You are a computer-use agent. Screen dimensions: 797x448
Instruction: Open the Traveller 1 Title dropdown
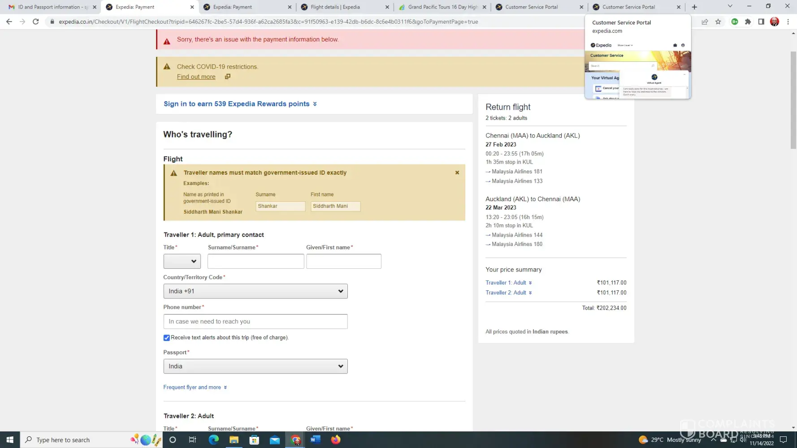pyautogui.click(x=182, y=261)
